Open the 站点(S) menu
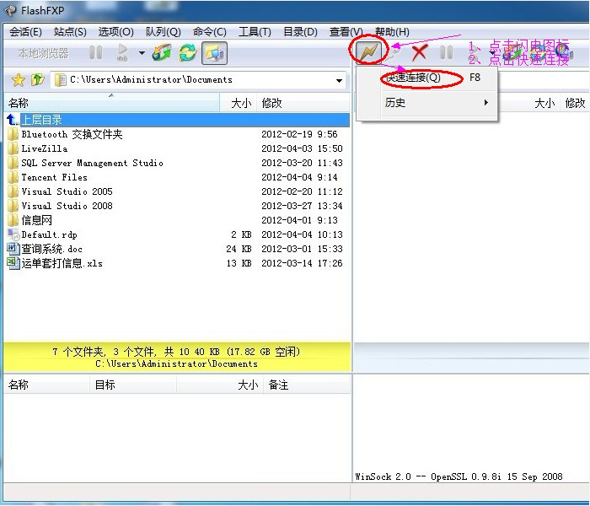Screen dimensions: 590x506 (x=70, y=32)
